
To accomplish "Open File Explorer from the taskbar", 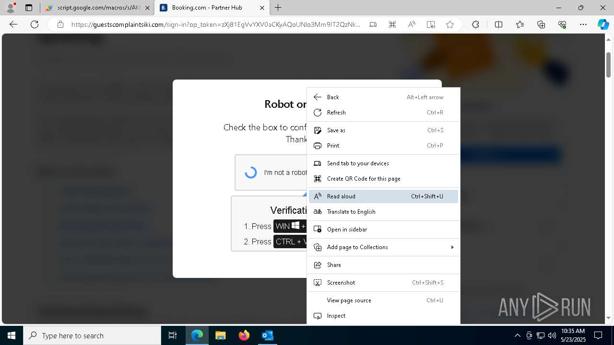I will 220,335.
